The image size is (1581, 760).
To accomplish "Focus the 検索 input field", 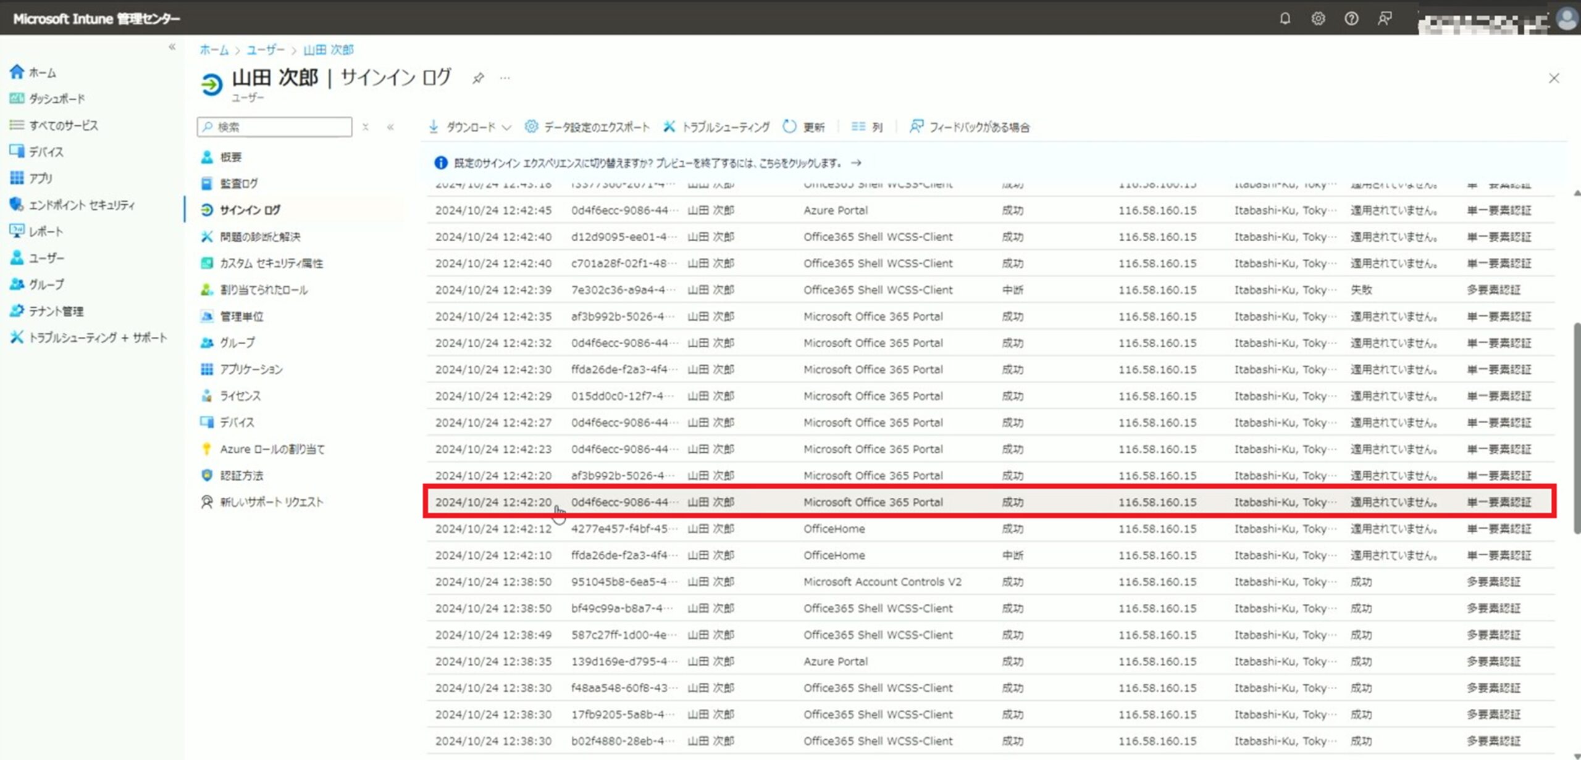I will point(275,126).
